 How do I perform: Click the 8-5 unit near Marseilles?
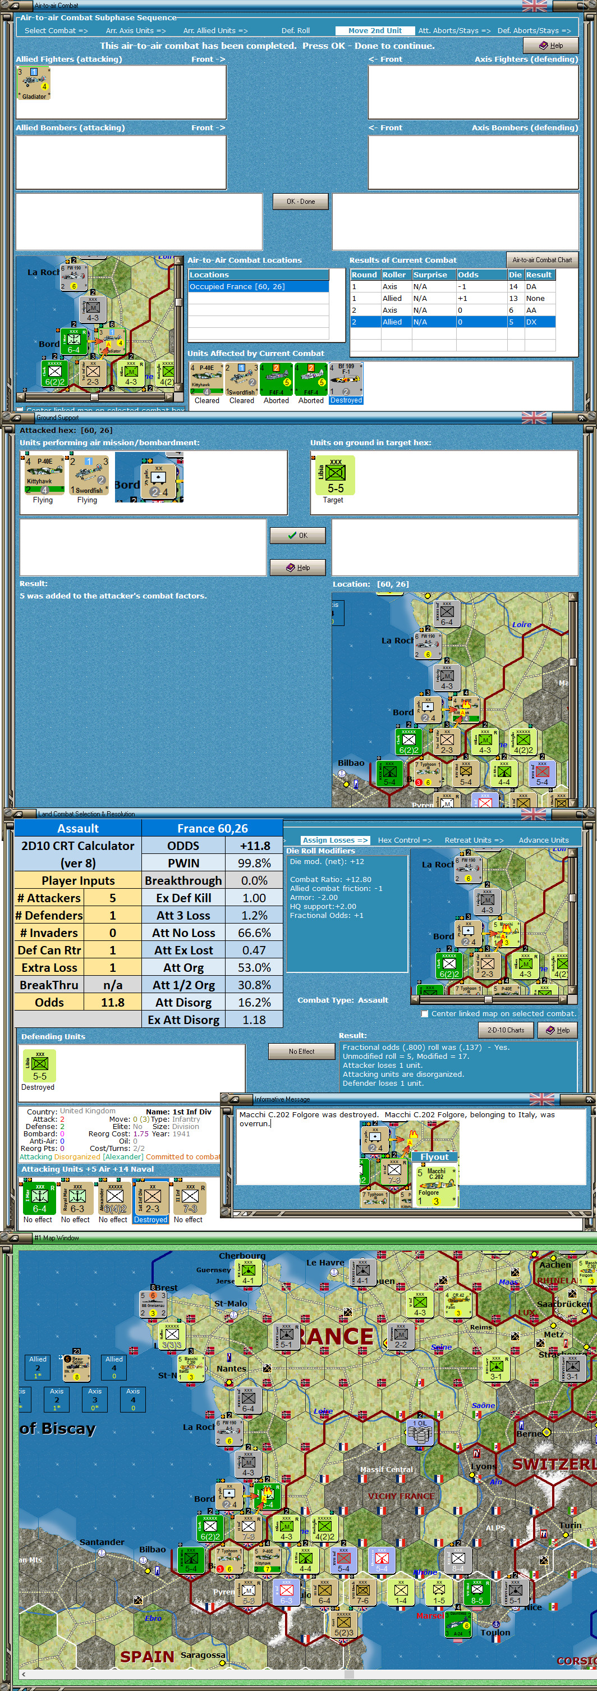pyautogui.click(x=477, y=1592)
